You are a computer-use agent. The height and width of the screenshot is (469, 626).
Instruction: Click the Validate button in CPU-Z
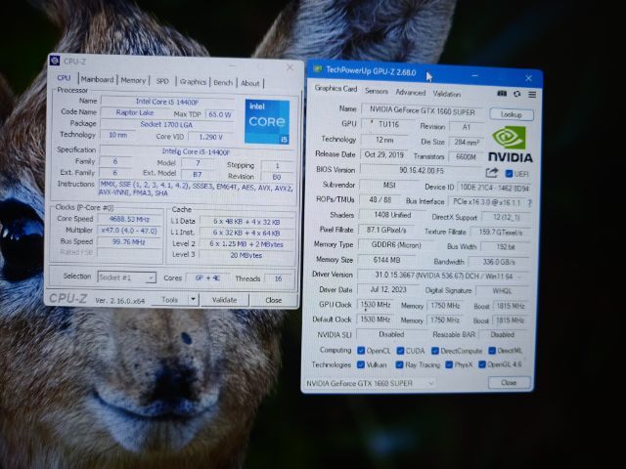(224, 300)
